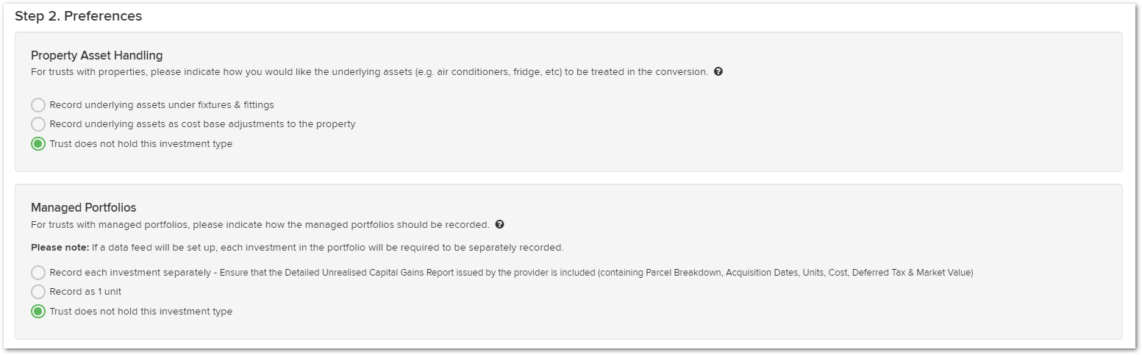Click the 'Managed Portfolios' section title
This screenshot has height=355, width=1142.
point(84,207)
